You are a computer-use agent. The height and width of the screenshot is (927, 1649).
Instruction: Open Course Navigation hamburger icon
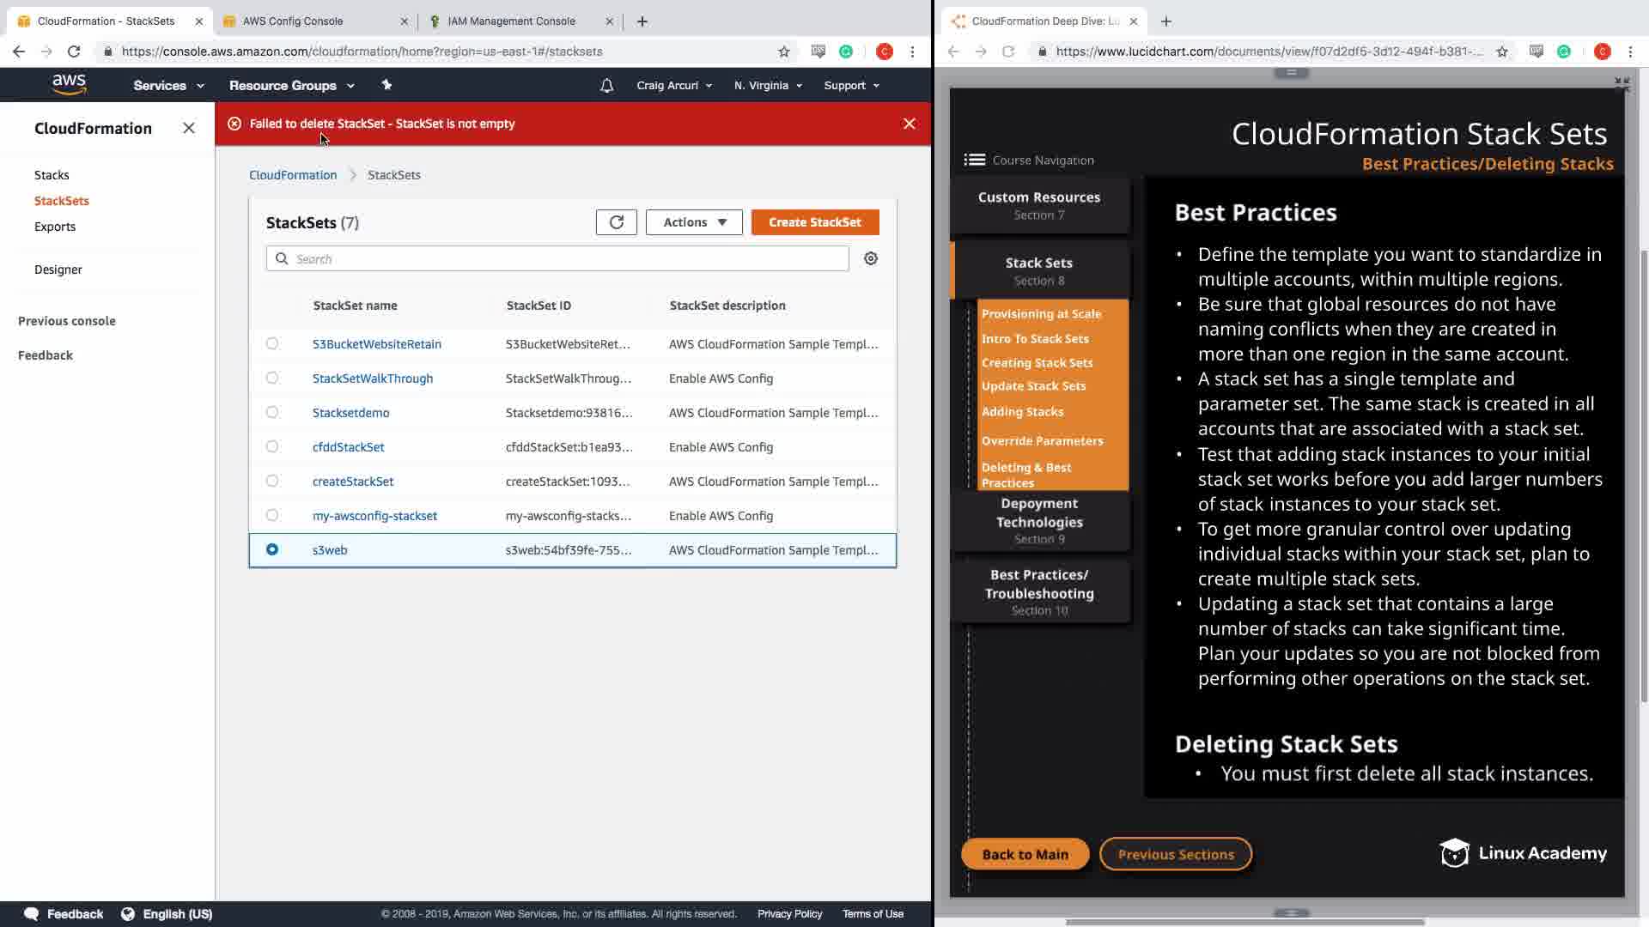(974, 160)
